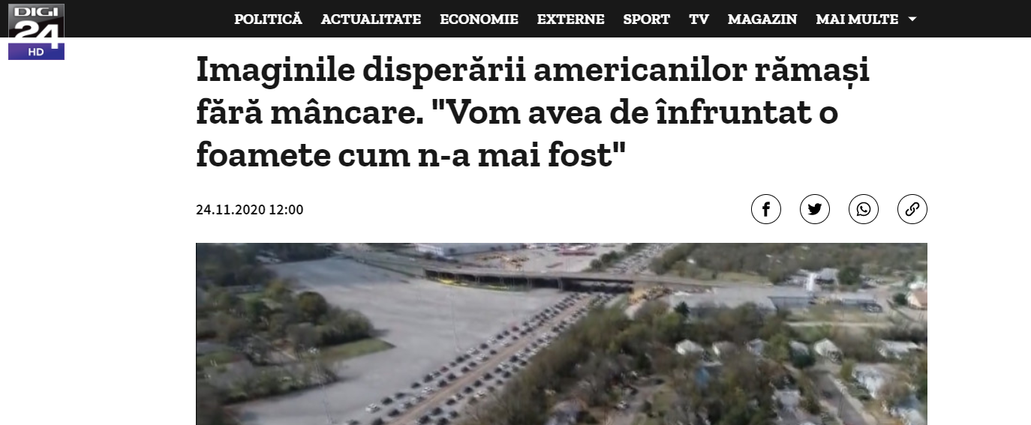Viewport: 1031px width, 425px height.
Task: Share the article via WhatsApp
Action: pyautogui.click(x=863, y=209)
